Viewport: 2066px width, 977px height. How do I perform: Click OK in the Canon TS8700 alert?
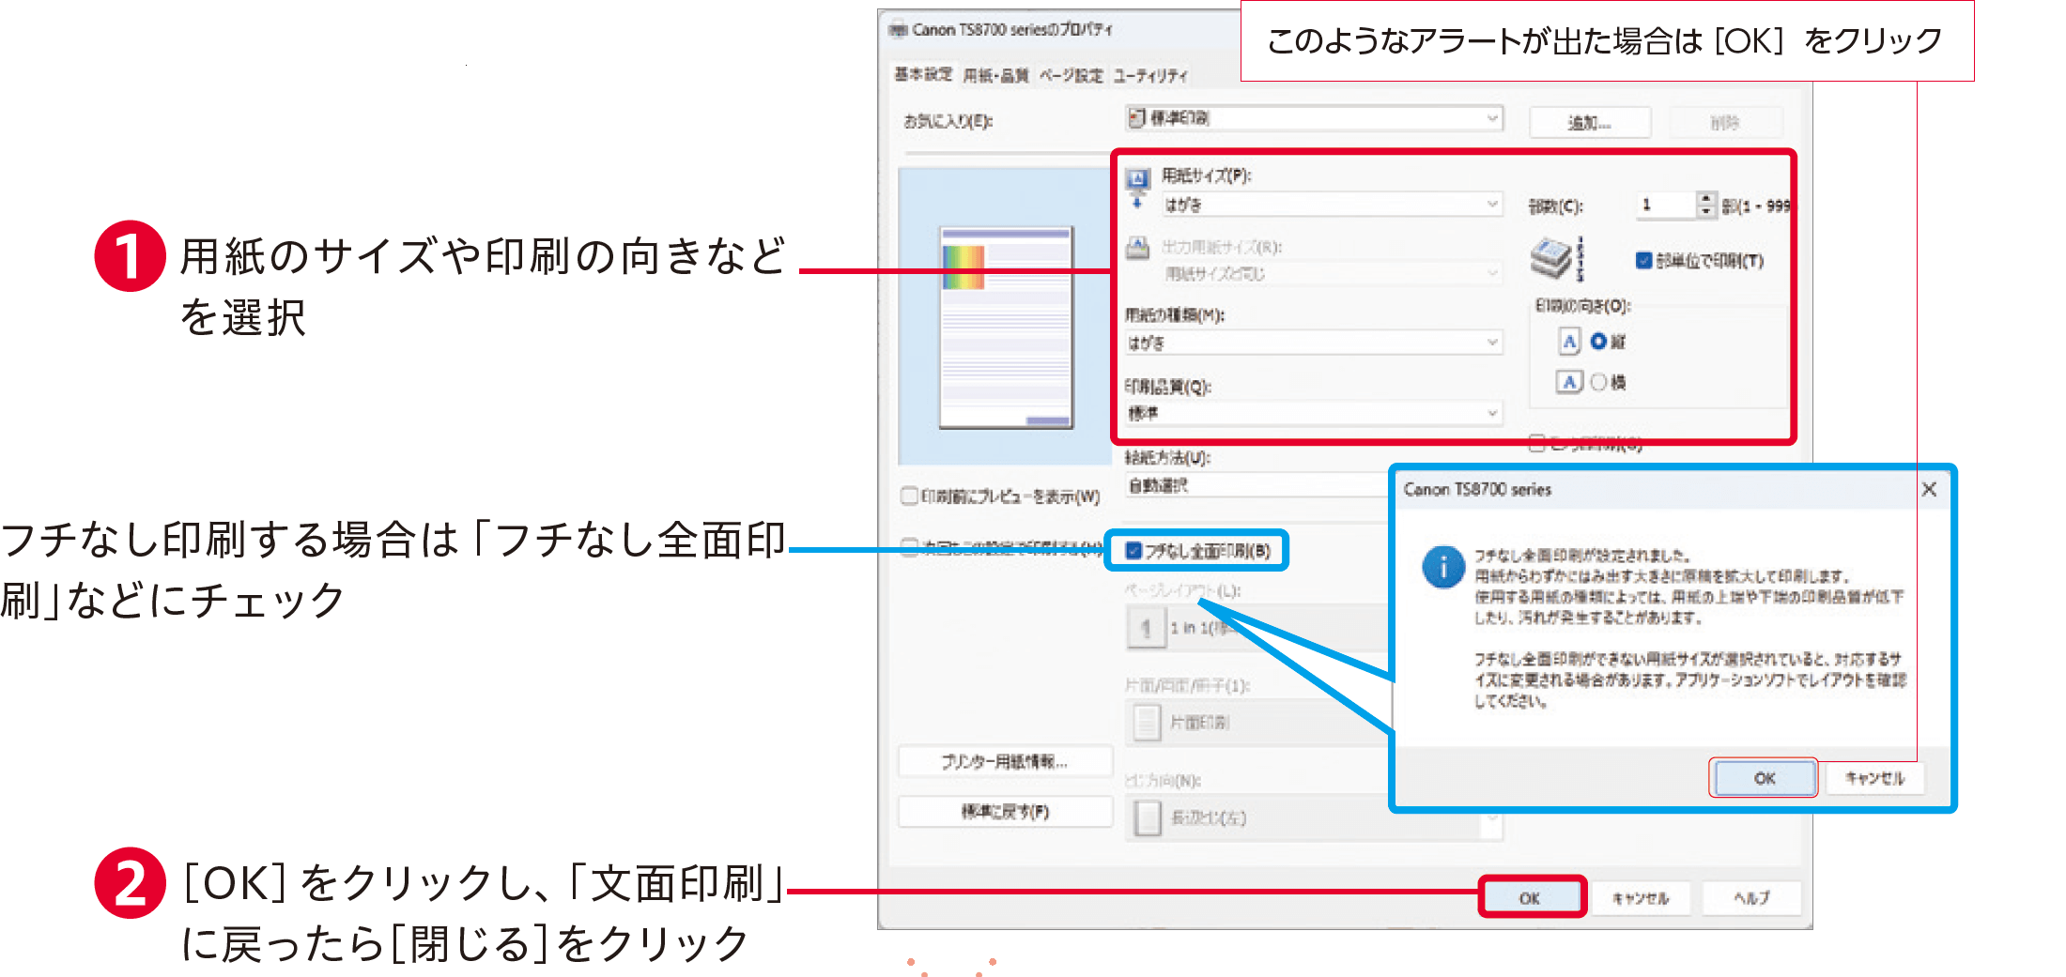tap(1765, 778)
